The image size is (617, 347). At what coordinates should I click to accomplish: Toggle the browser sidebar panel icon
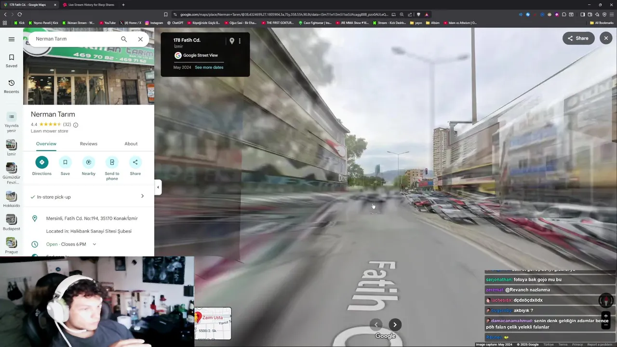click(x=582, y=14)
